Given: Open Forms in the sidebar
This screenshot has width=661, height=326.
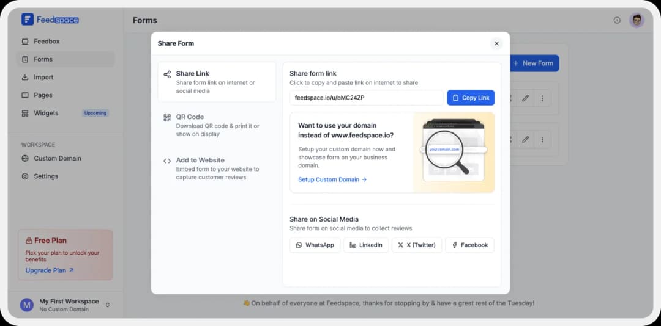Looking at the screenshot, I should pos(65,59).
